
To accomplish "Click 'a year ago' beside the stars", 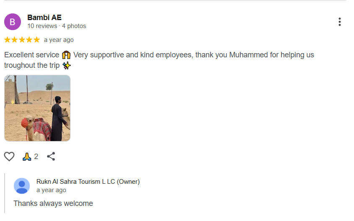I will pyautogui.click(x=59, y=40).
